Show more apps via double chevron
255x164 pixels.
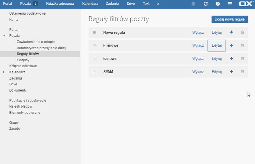point(158,4)
